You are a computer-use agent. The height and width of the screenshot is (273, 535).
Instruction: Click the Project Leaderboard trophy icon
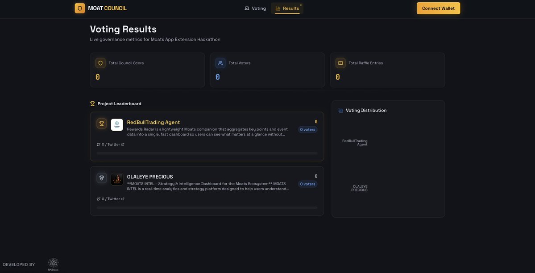92,103
